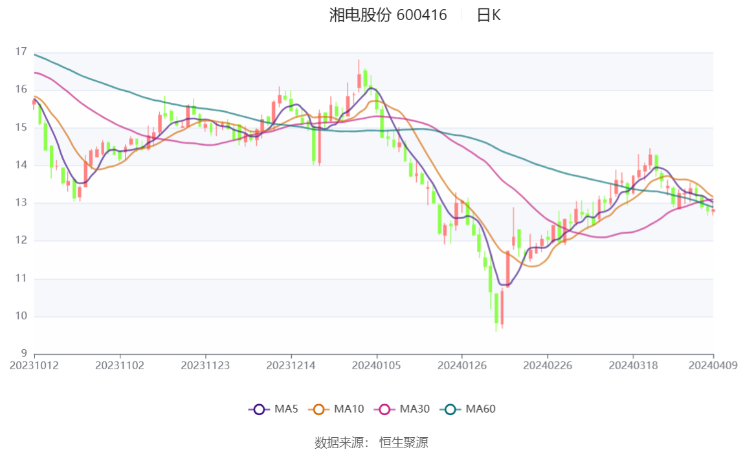This screenshot has width=743, height=452.
Task: Select the 20231214 date tick
Action: click(x=291, y=366)
